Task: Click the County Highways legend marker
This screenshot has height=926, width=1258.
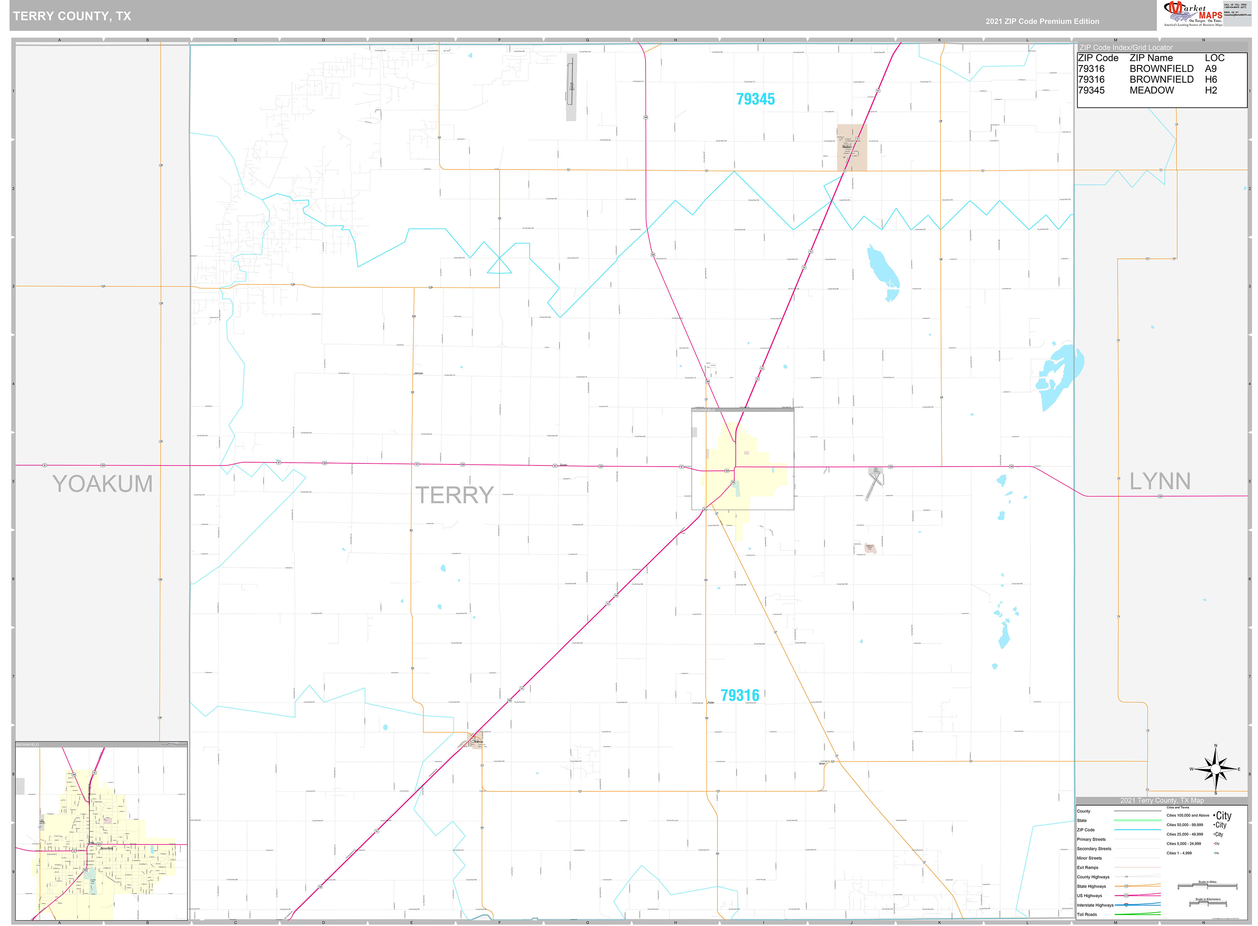Action: coord(1126,877)
